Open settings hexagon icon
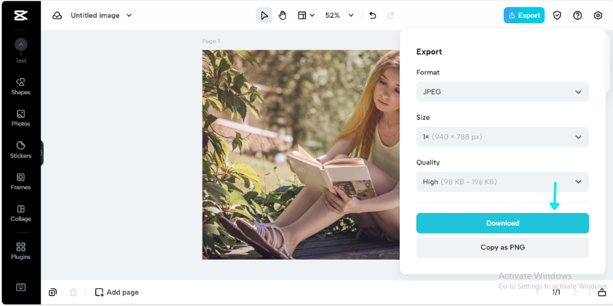The image size is (613, 306). coord(598,16)
